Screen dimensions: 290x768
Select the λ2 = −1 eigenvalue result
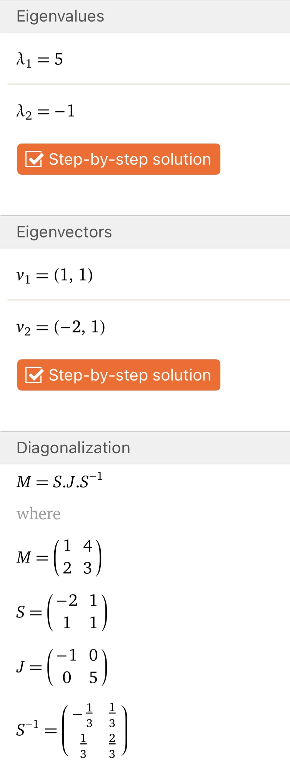click(45, 111)
